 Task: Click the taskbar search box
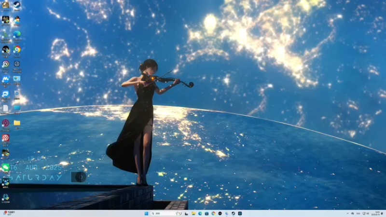(166, 213)
